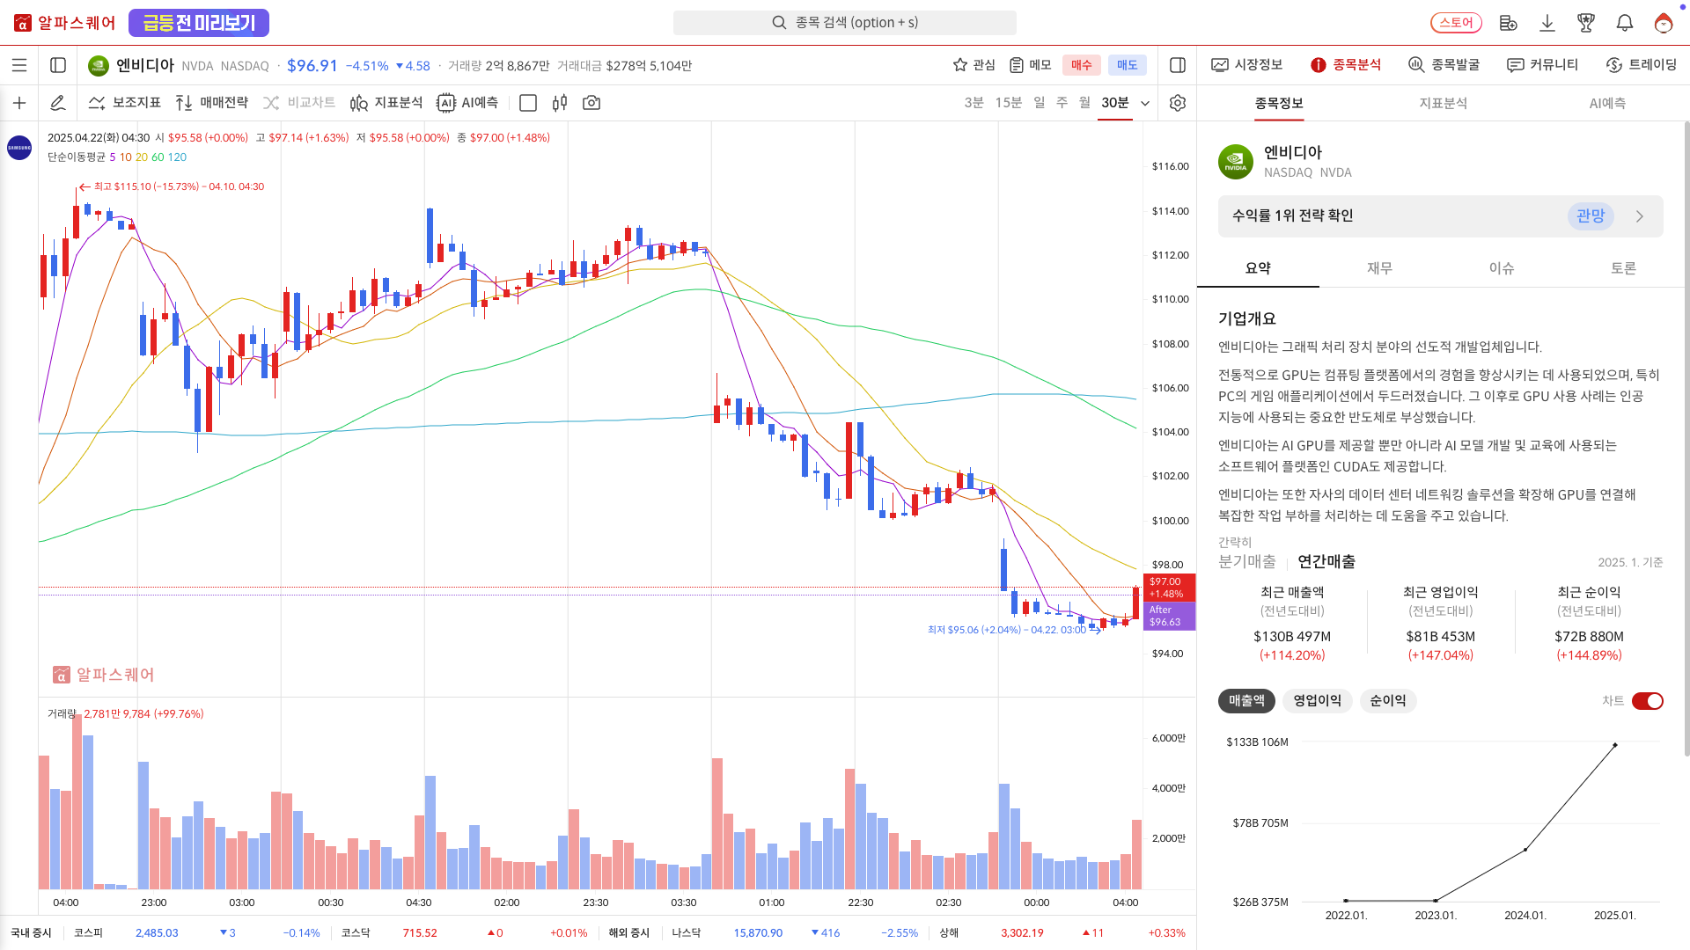
Task: Switch to the 이슈 issues tab
Action: [x=1502, y=268]
